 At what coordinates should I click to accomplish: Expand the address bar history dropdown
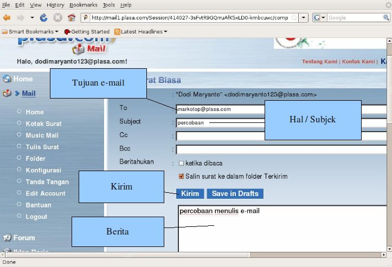click(x=303, y=18)
